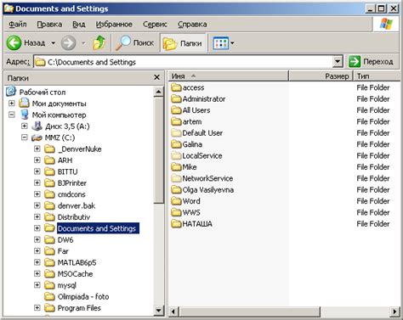Expand the _DenverNuke folder node
403x320 pixels.
[37, 149]
